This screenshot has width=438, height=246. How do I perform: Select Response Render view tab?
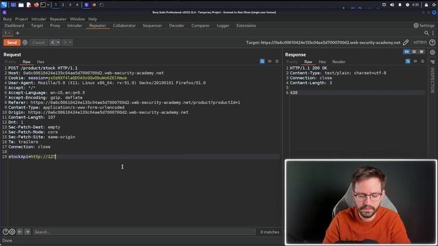click(339, 61)
